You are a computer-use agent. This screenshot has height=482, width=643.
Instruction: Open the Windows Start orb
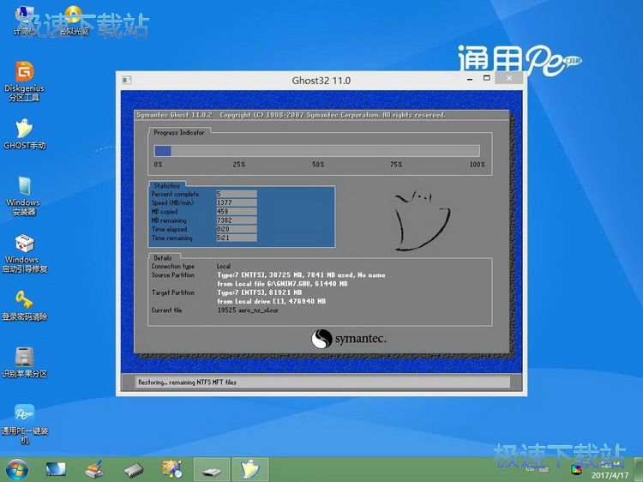[17, 470]
